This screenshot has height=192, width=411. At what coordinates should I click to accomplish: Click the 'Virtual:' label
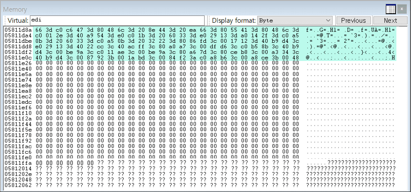(18, 20)
